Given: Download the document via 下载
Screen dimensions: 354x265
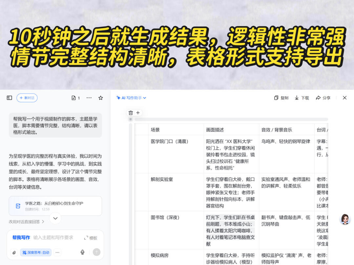Looking at the screenshot, I should click(x=302, y=98).
